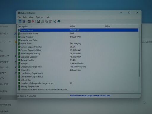Open the Properties toolbar icon
This screenshot has height=114, width=152.
point(50,21)
